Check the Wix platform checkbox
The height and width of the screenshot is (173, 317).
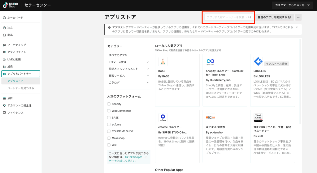point(109,145)
